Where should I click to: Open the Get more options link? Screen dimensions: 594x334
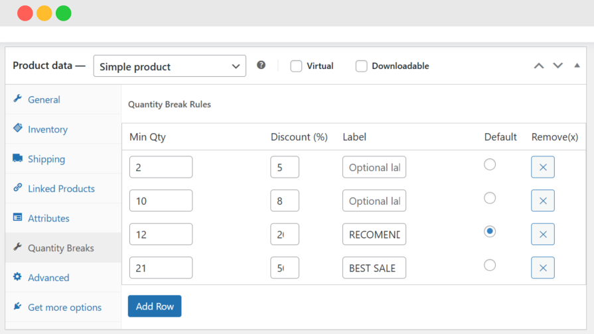pyautogui.click(x=64, y=307)
